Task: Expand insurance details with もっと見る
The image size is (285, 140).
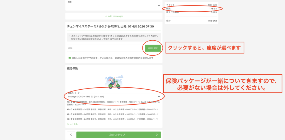Action: pyautogui.click(x=72, y=124)
